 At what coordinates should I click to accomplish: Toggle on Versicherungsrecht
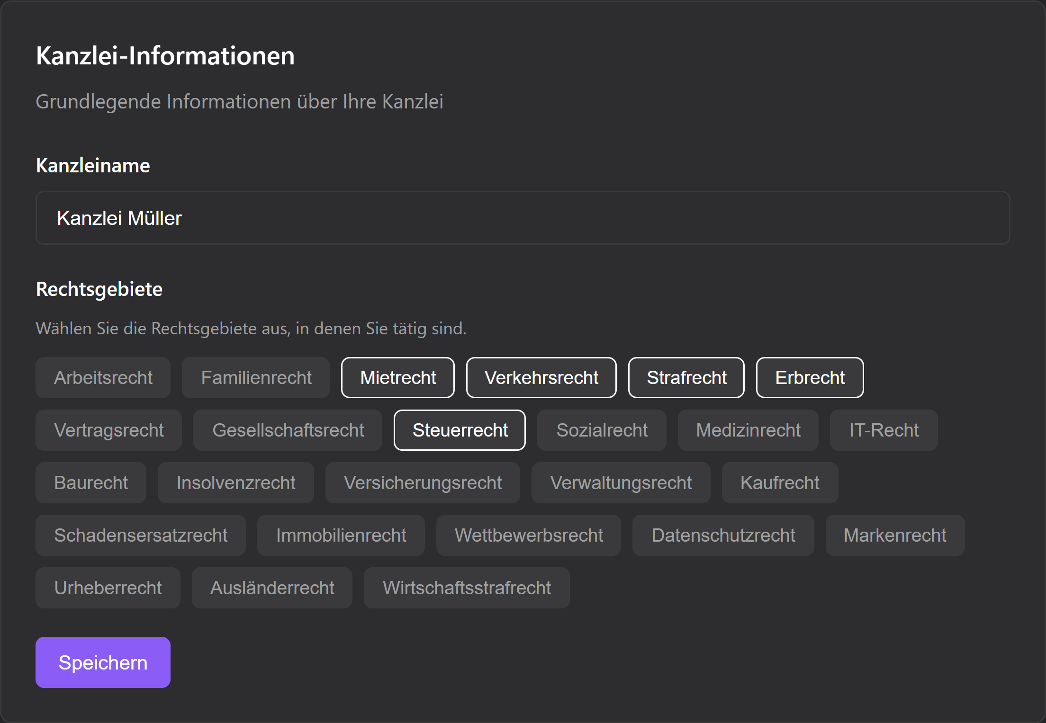(423, 483)
